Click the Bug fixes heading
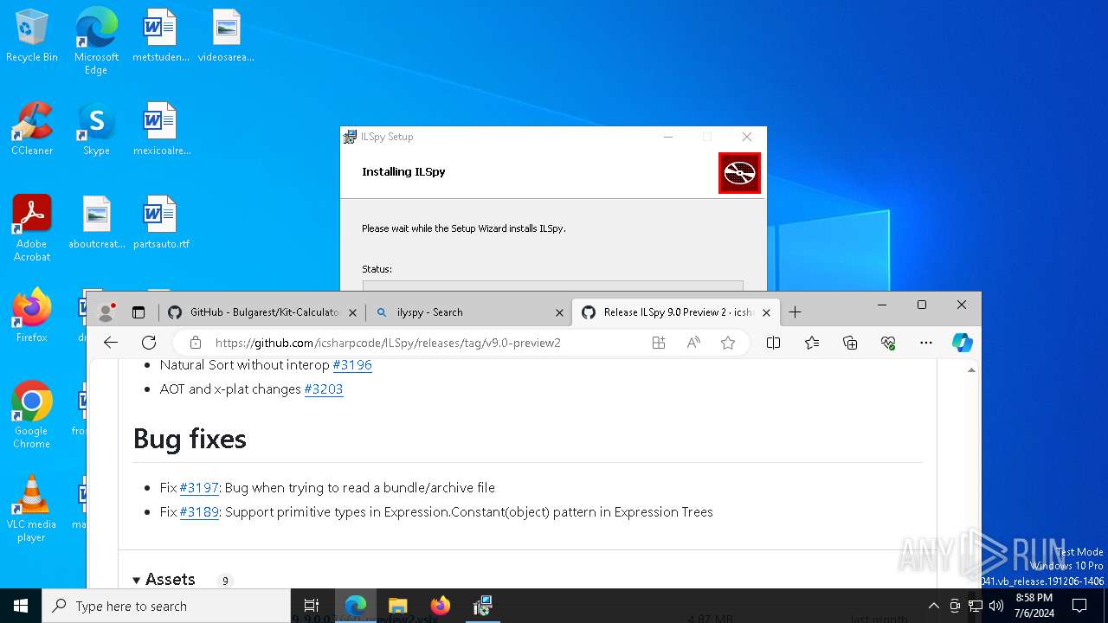The image size is (1108, 623). coord(190,439)
